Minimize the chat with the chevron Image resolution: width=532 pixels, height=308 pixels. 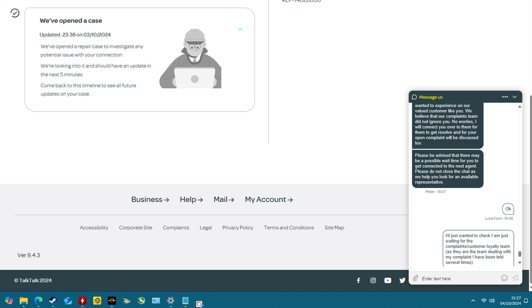514,97
